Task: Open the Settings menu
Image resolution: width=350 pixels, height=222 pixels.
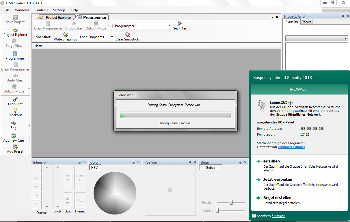Action: (x=59, y=10)
